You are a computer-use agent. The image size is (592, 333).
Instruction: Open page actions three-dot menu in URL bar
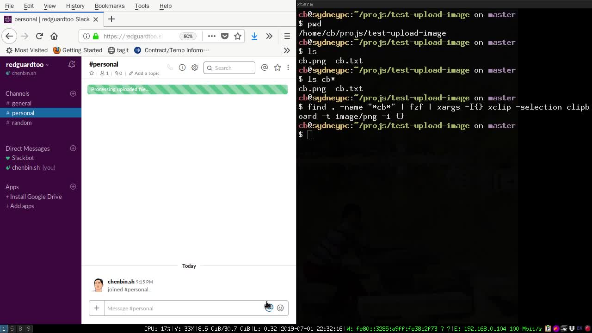coord(212,36)
